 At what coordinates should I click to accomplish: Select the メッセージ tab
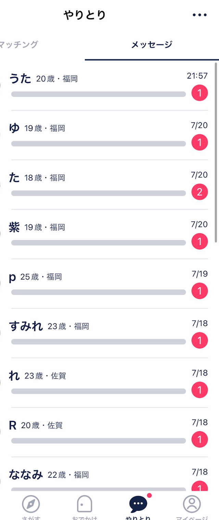[152, 45]
